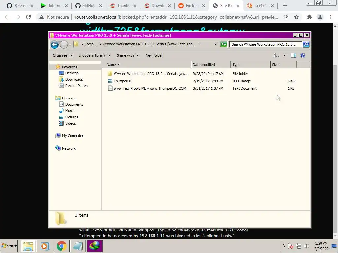
Task: Open the Chrome profile avatar icon
Action: (x=320, y=17)
